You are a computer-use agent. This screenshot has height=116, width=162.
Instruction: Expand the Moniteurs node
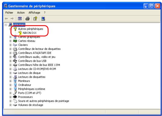tap(10, 81)
